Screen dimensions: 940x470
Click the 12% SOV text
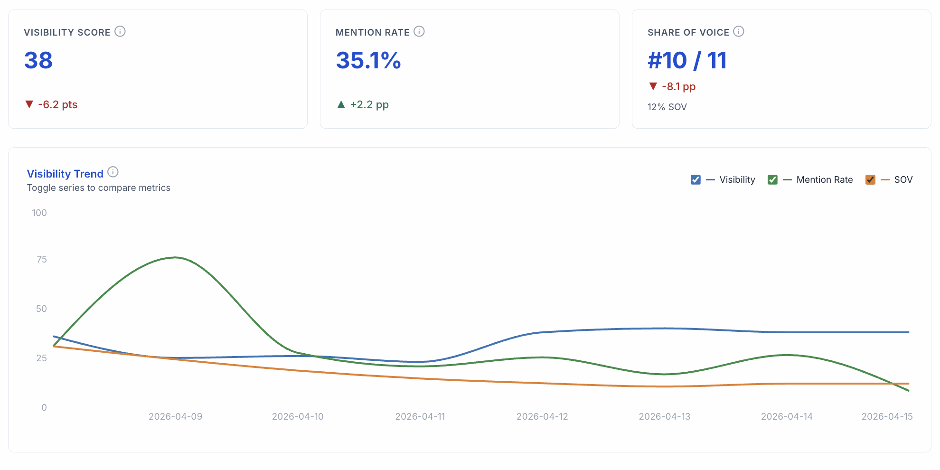click(667, 106)
